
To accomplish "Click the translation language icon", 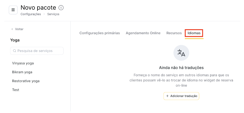I will (181, 53).
